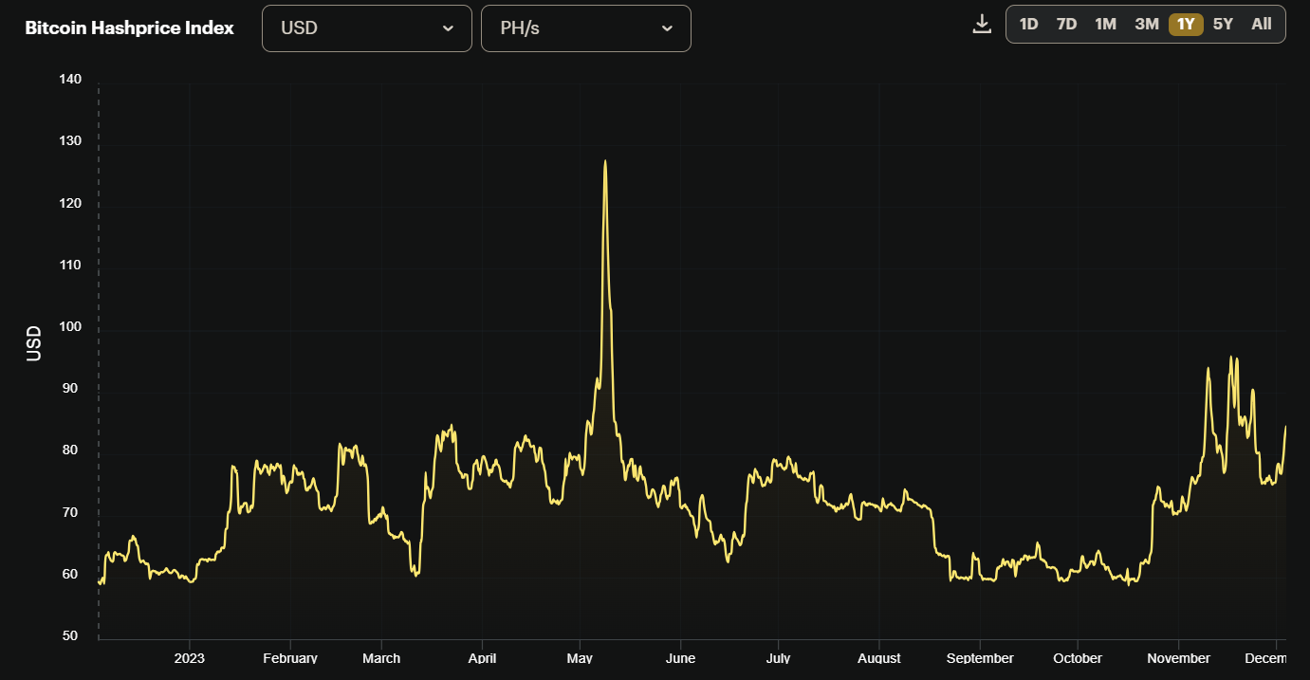Click the May x-axis label
This screenshot has width=1310, height=680.
pos(580,658)
